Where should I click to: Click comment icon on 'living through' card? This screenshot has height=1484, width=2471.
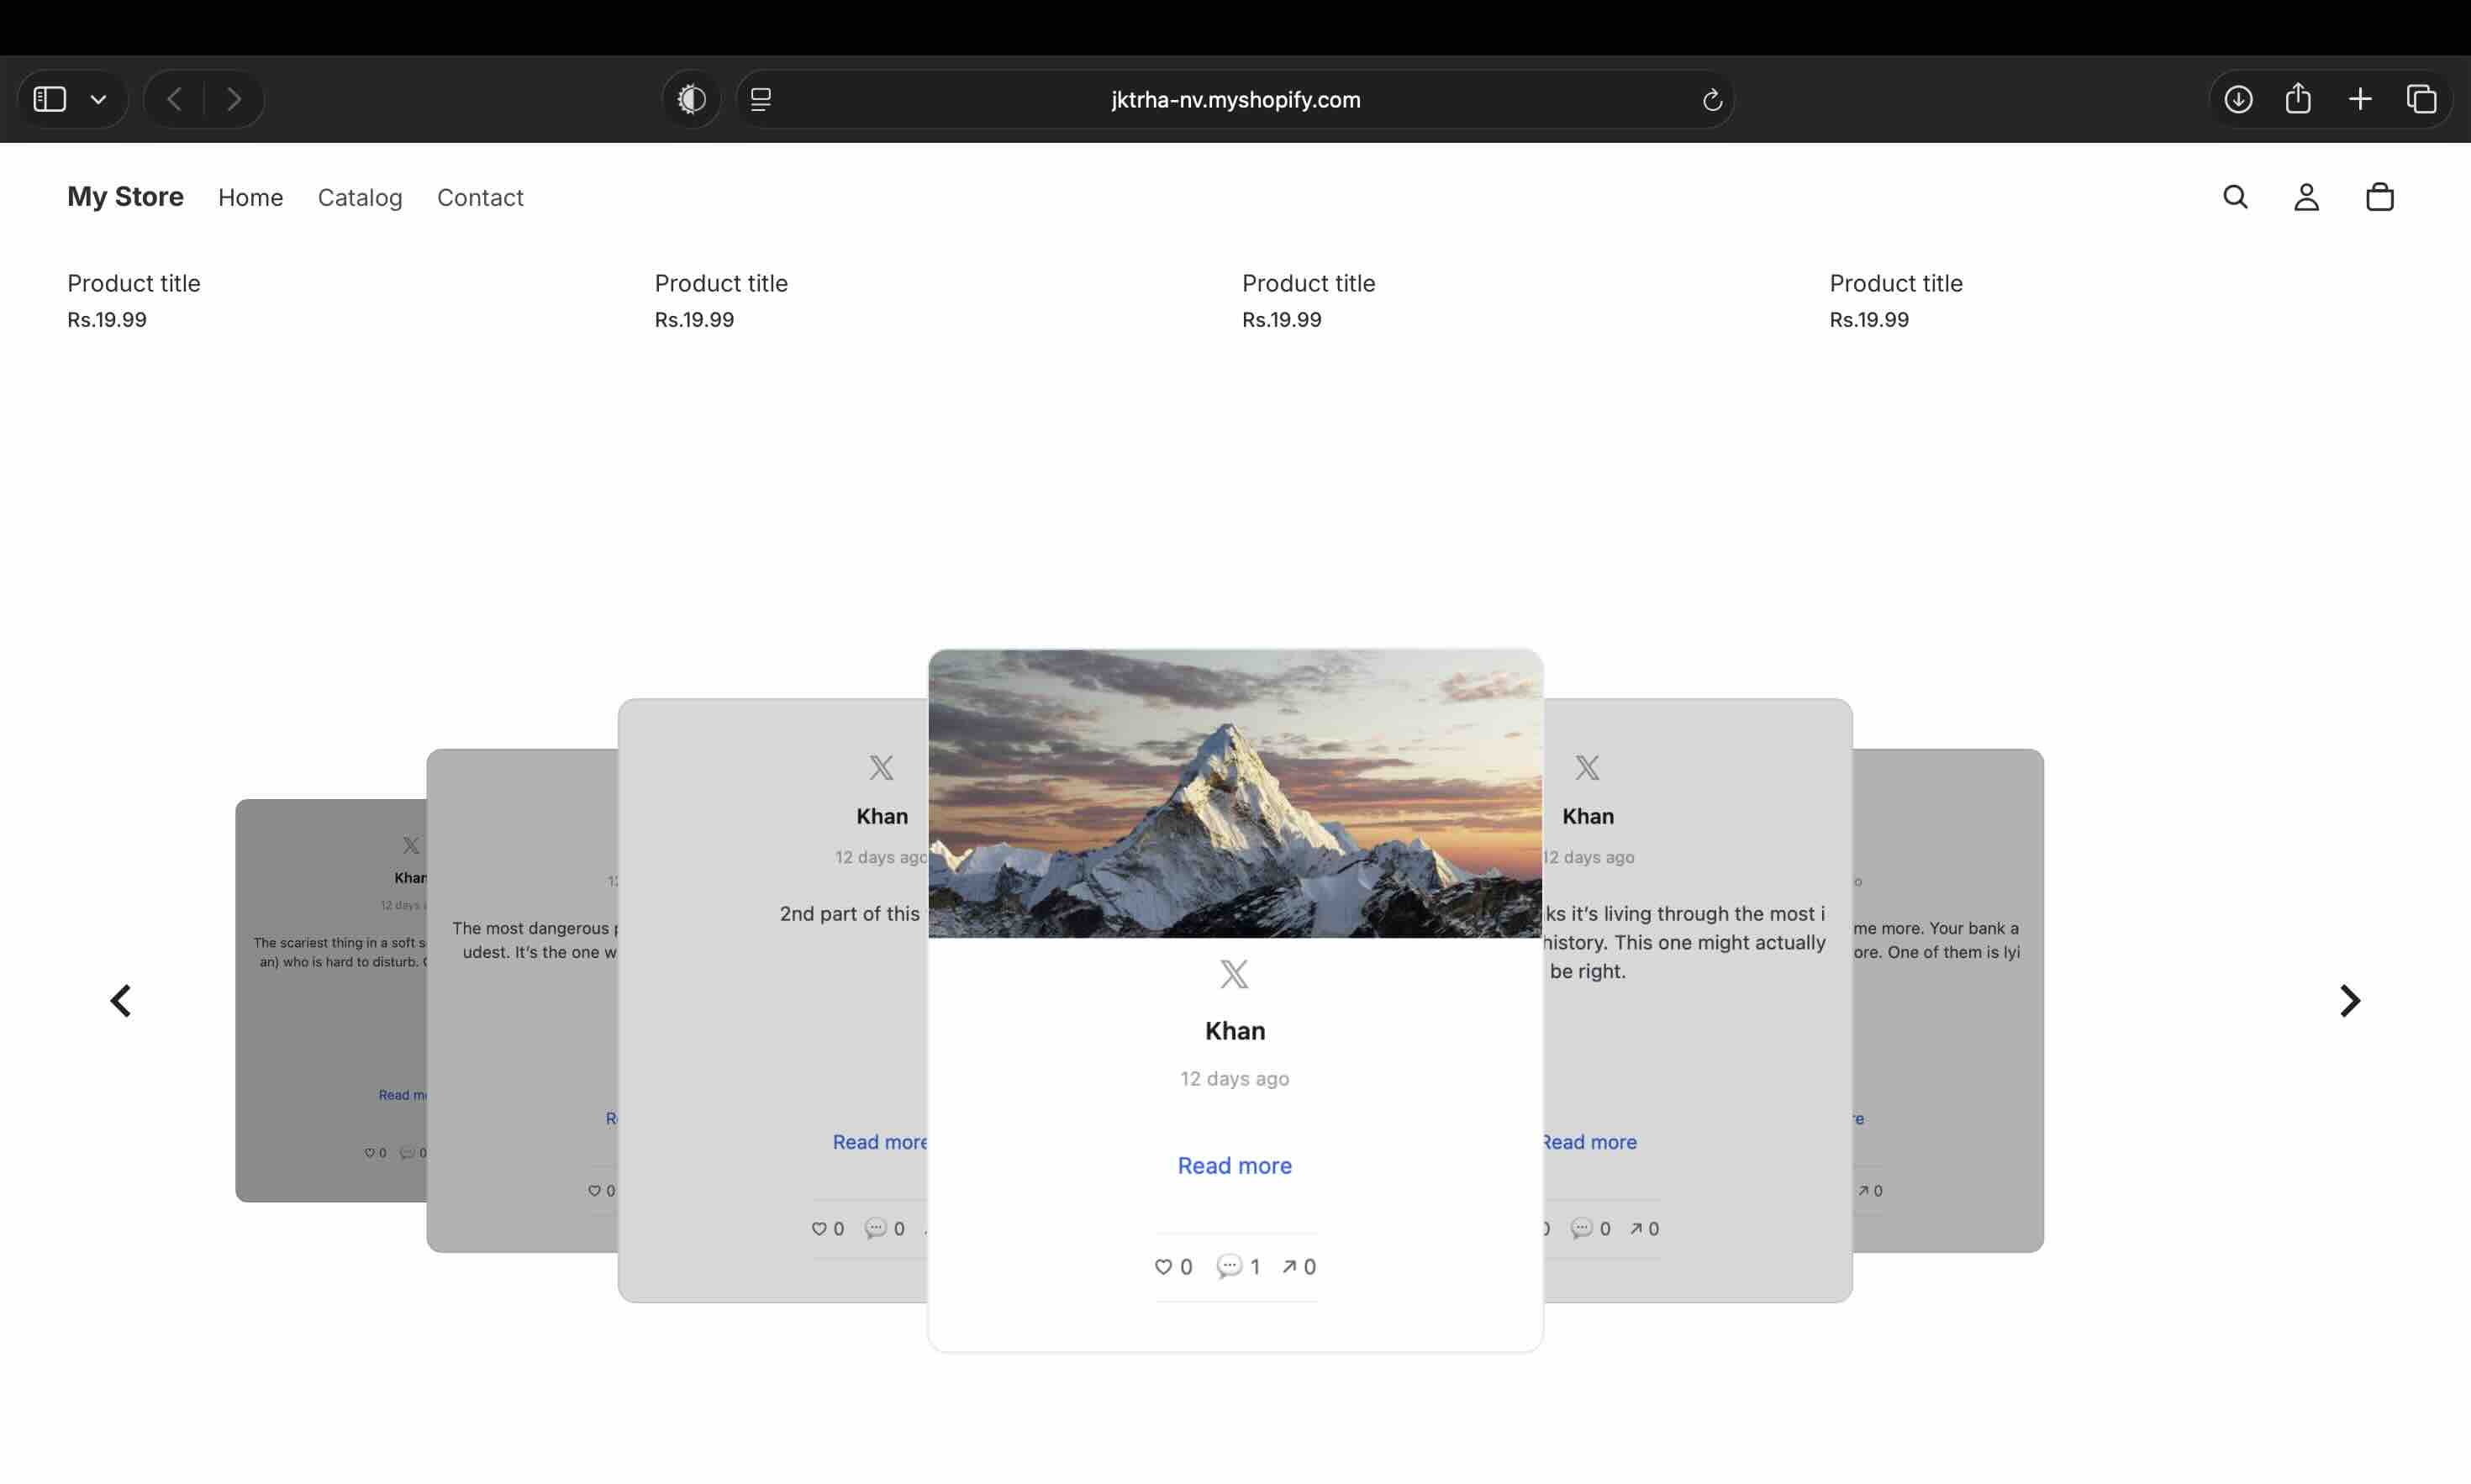pyautogui.click(x=1581, y=1228)
